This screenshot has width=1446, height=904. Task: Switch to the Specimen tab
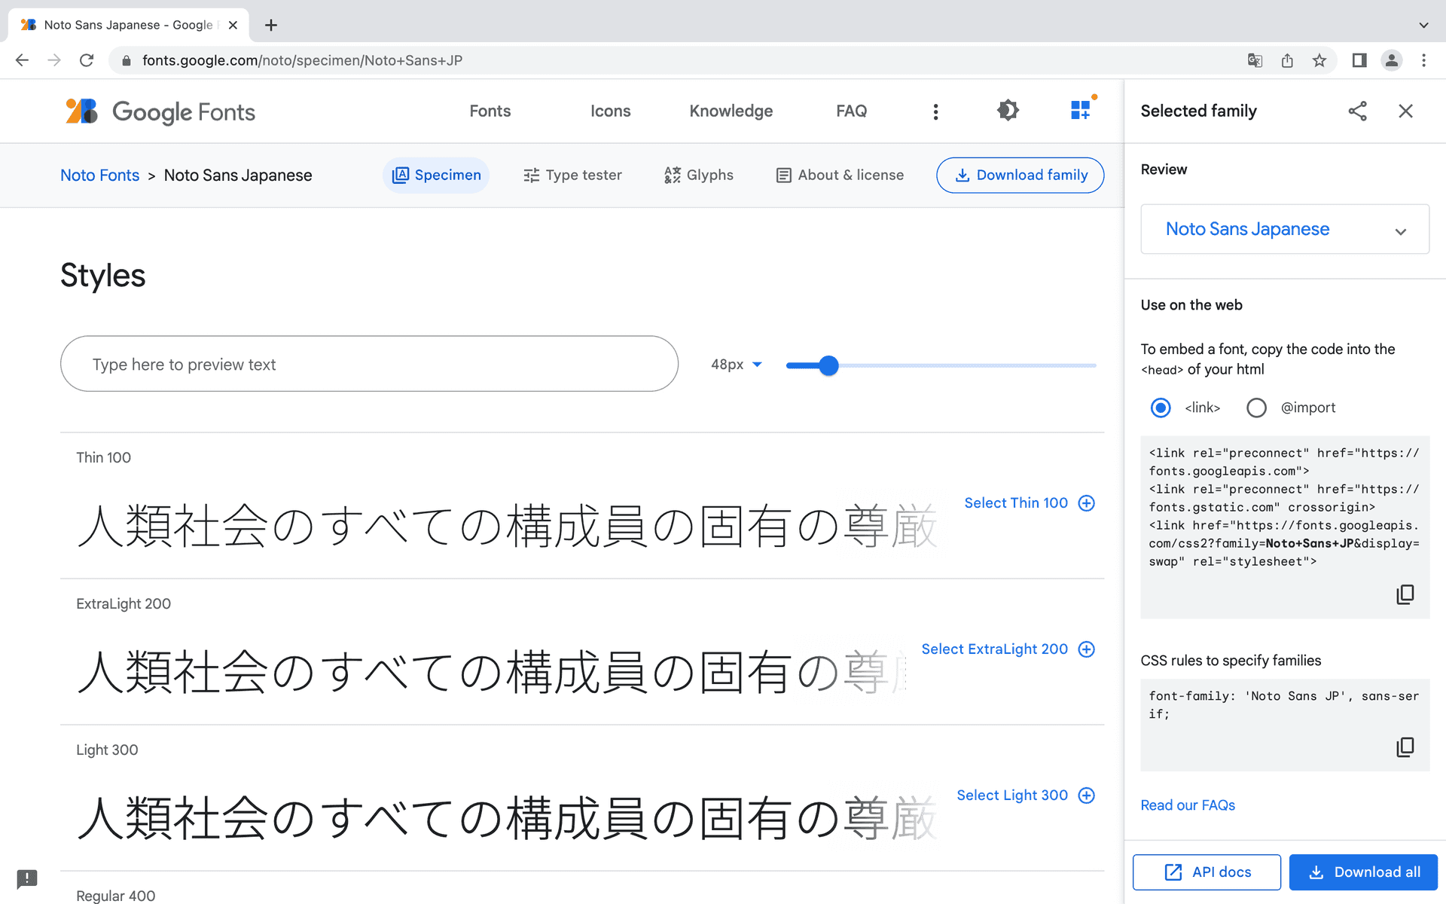click(436, 176)
